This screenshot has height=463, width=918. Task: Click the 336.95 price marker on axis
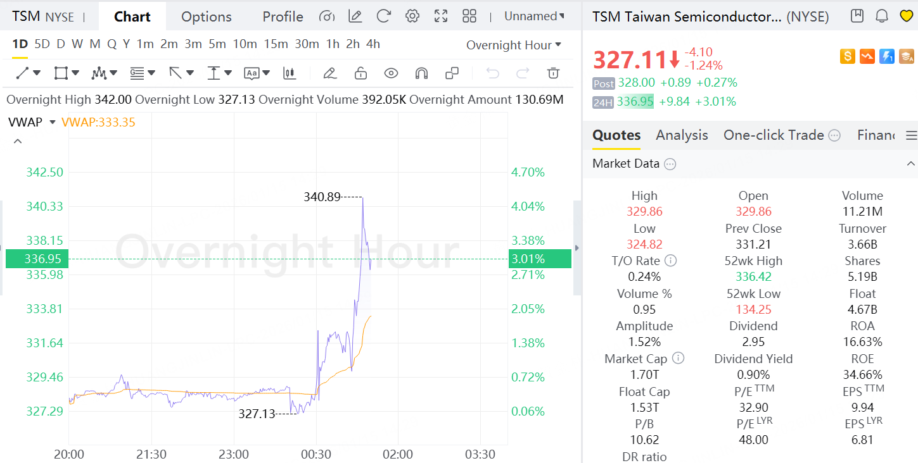[x=37, y=259]
